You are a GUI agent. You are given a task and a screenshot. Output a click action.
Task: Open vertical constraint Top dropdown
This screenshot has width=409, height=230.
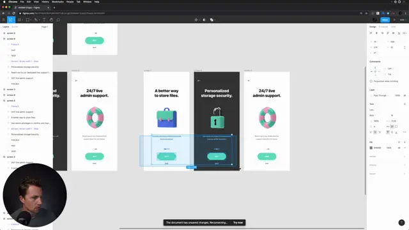tap(390, 74)
